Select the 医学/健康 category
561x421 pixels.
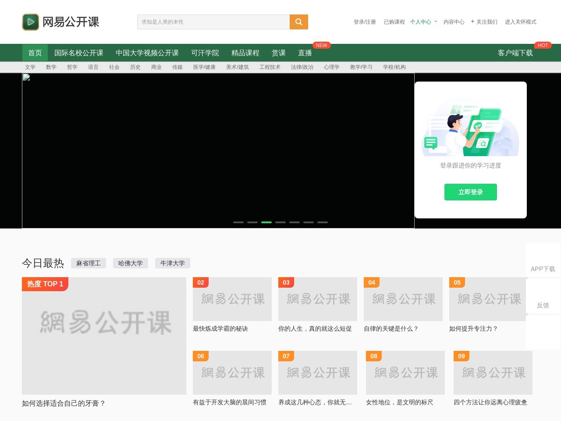204,67
